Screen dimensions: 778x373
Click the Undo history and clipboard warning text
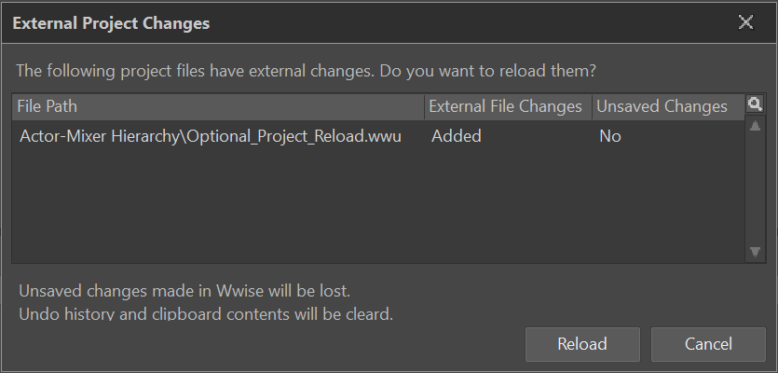click(206, 314)
